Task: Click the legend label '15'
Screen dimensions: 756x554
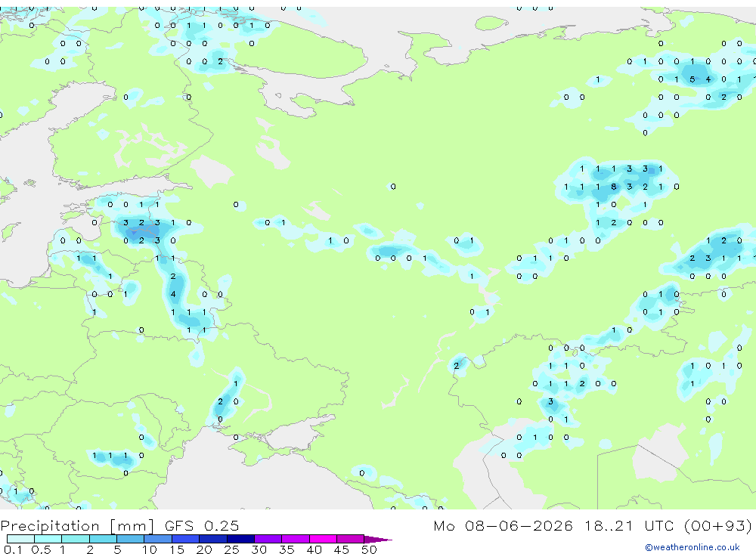Action: coord(176,549)
